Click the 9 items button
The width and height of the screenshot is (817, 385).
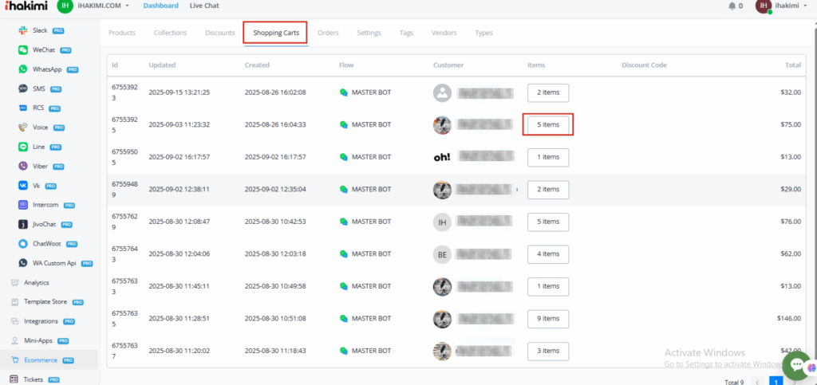(548, 319)
